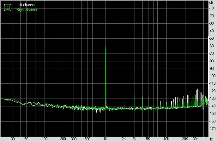Screen dimensions: 217x142
Task: Click the top of the 1 kHz peak
Action: coord(106,47)
